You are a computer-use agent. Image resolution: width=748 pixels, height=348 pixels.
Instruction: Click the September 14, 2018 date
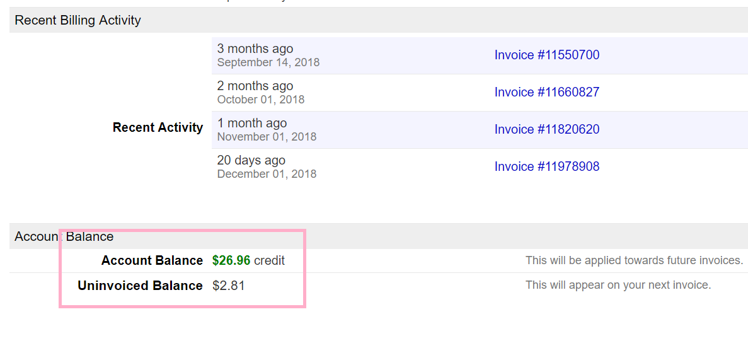point(268,62)
